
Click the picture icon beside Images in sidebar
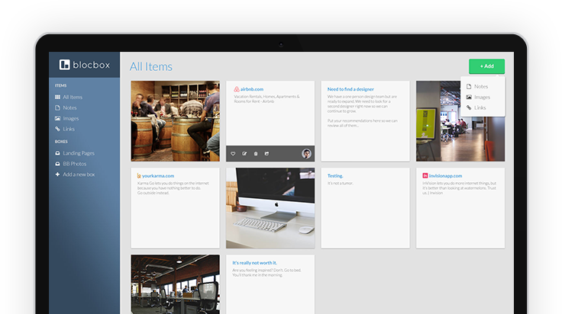click(57, 118)
